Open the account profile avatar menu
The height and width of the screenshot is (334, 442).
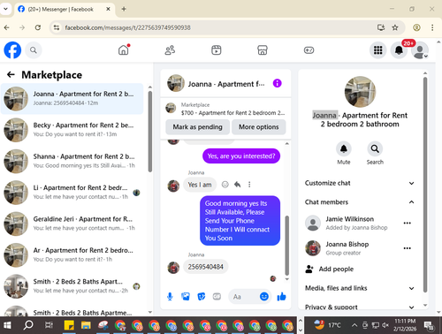[x=420, y=50]
